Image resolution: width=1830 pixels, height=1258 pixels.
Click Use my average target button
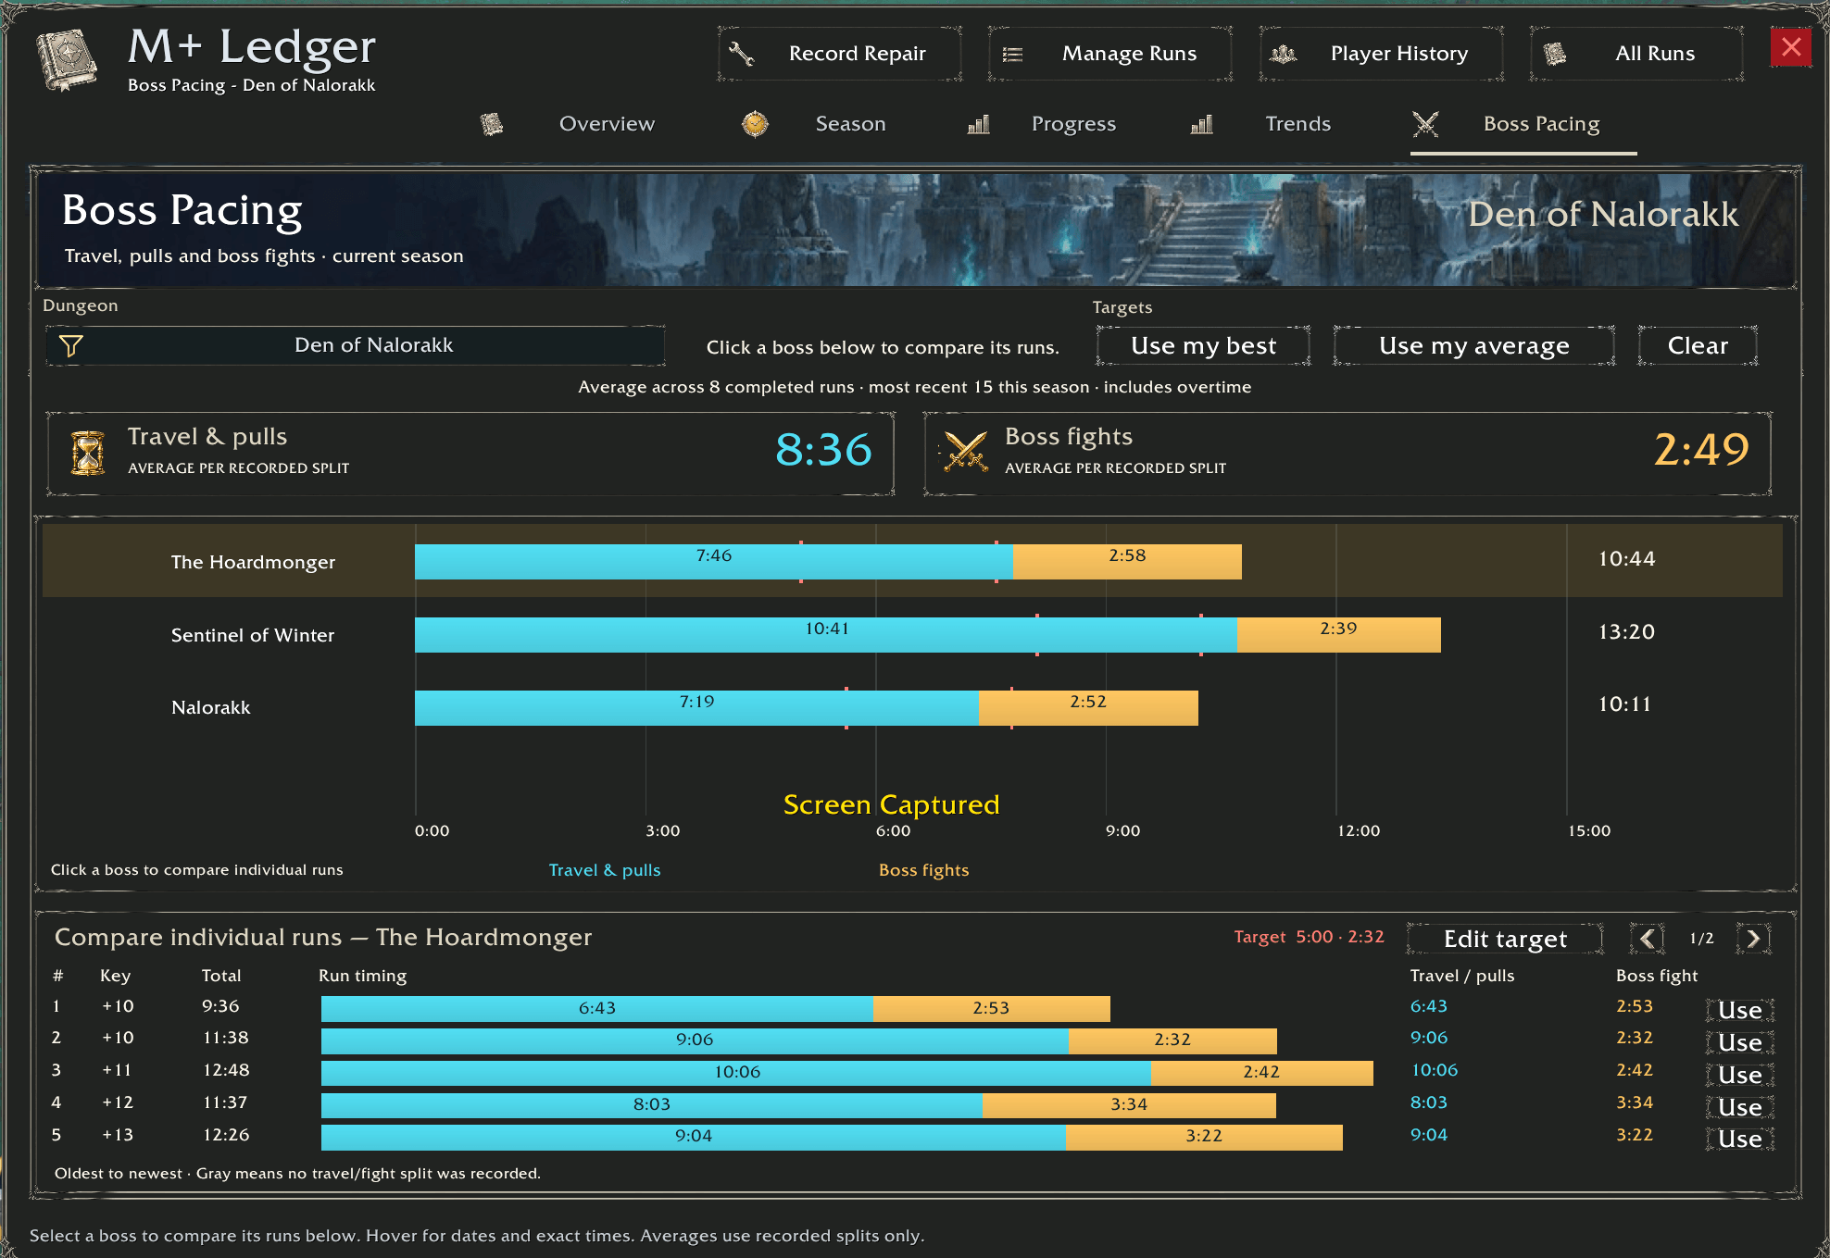[x=1473, y=345]
